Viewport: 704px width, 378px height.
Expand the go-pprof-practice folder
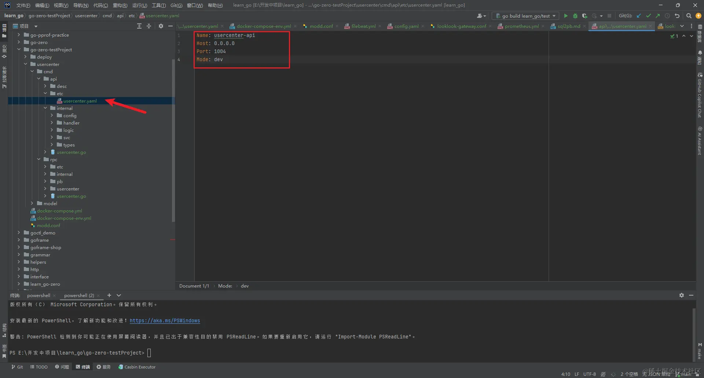point(19,35)
